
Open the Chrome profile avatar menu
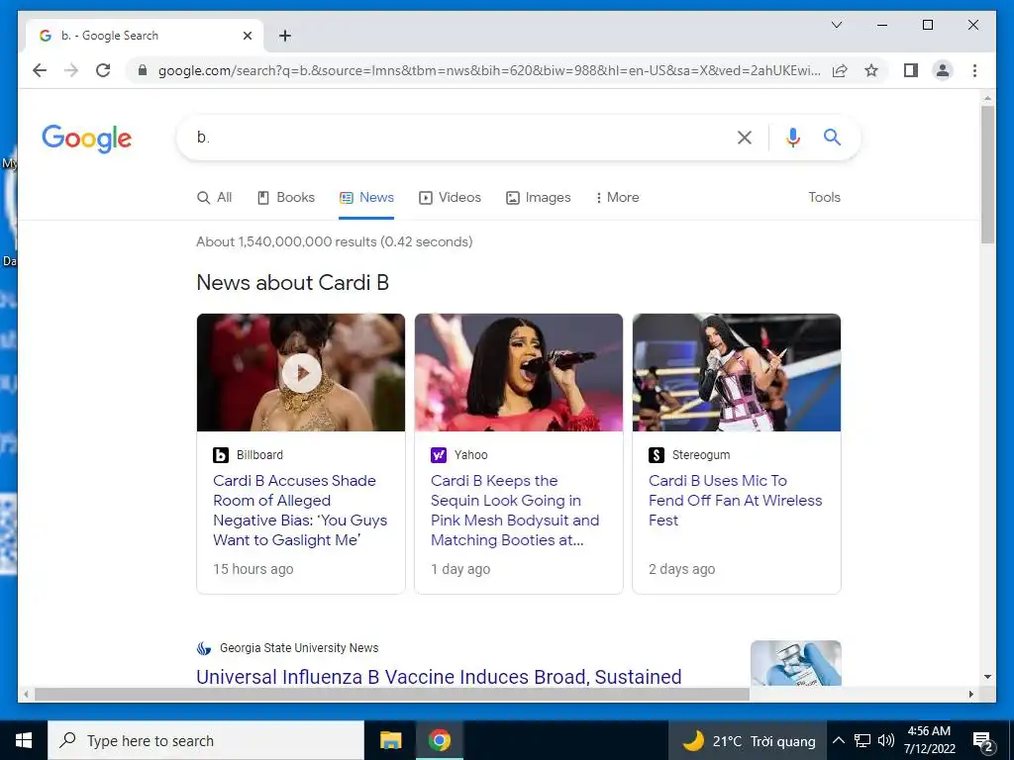coord(943,70)
